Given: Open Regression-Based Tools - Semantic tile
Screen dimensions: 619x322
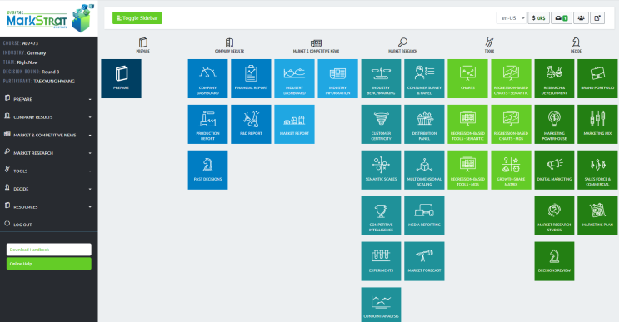Looking at the screenshot, I should [x=468, y=124].
